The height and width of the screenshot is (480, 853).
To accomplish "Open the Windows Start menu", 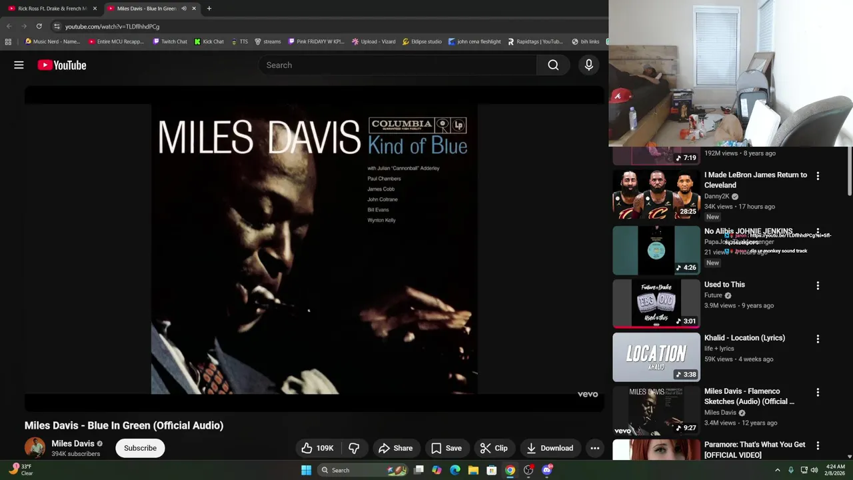I will tap(306, 470).
